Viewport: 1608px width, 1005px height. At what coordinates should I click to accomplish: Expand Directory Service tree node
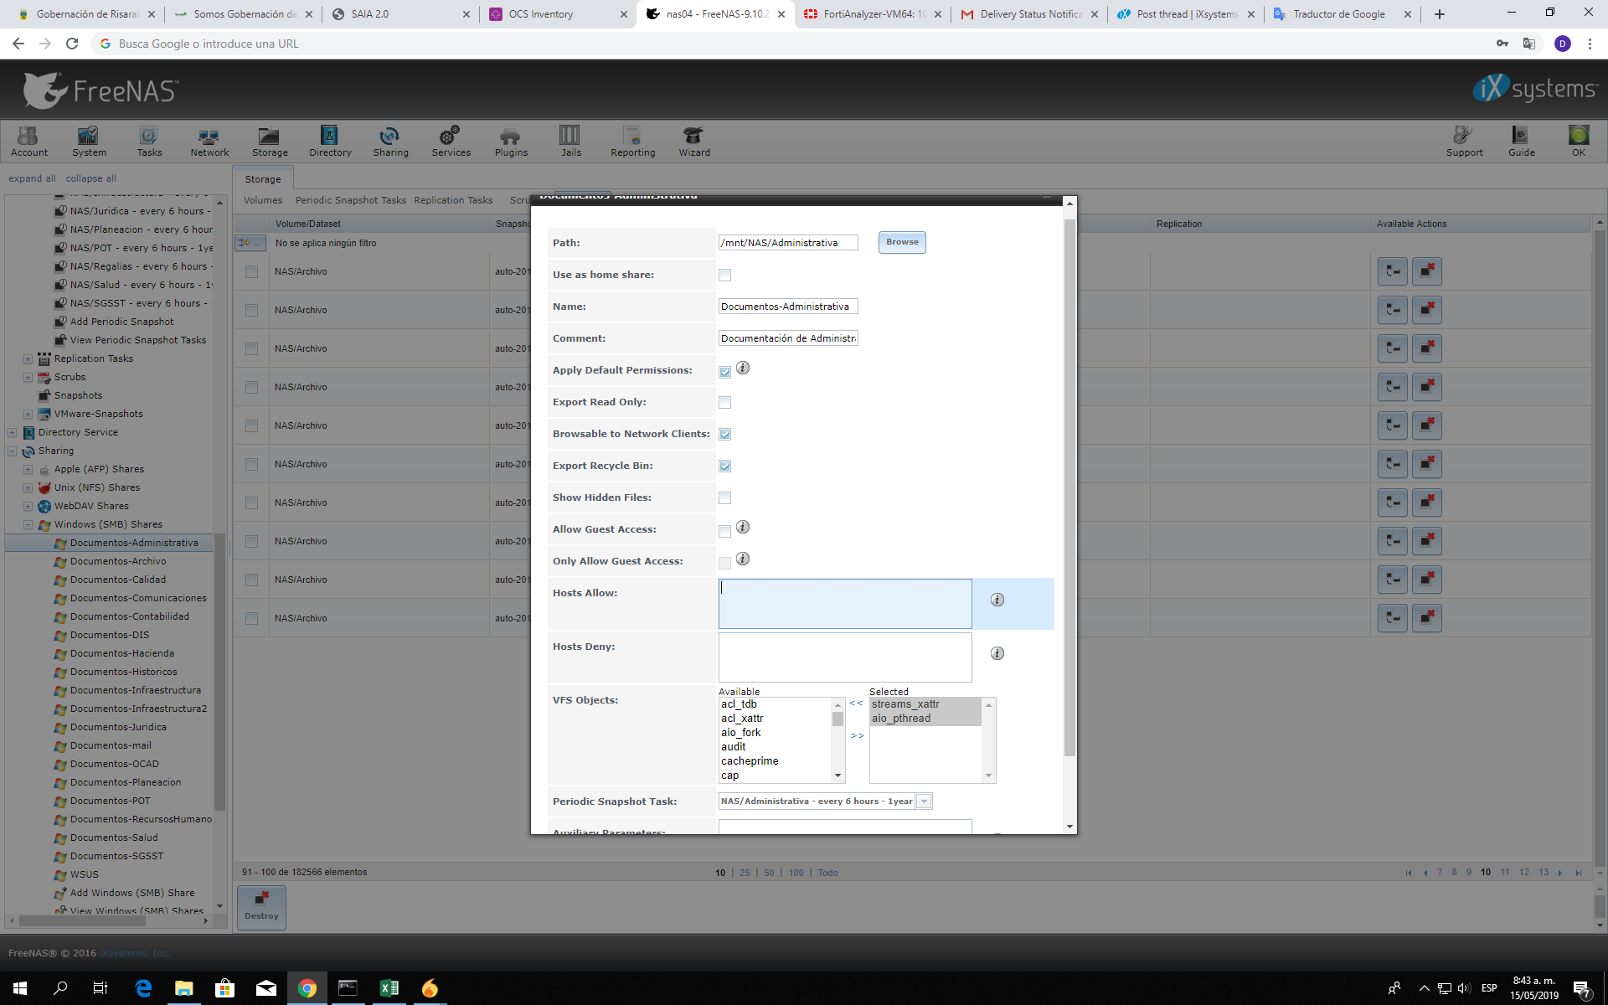(12, 432)
